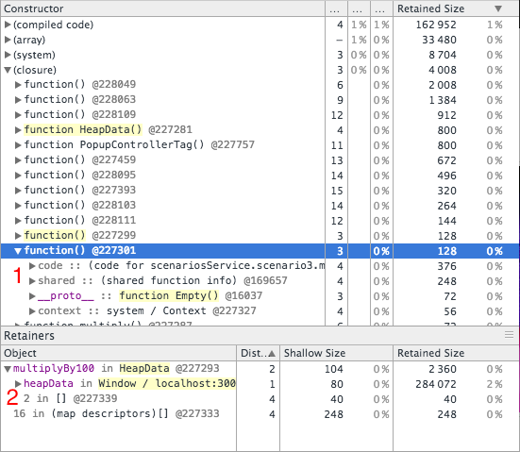Select the (closure) retained size 4 008
The height and width of the screenshot is (452, 520).
(443, 70)
